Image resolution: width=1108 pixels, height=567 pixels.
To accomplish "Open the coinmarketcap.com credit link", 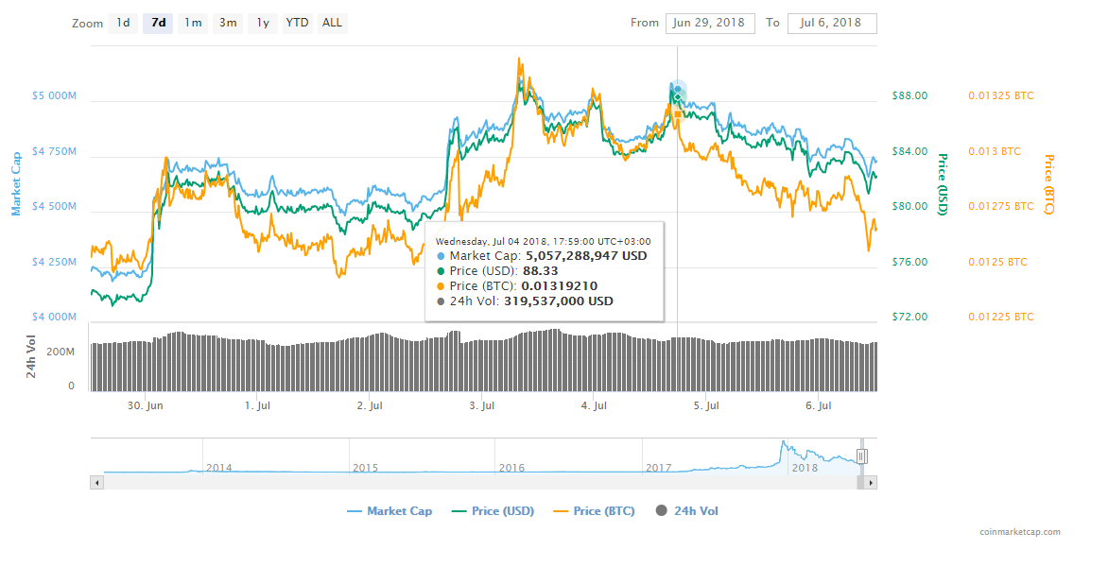I will pyautogui.click(x=1020, y=532).
